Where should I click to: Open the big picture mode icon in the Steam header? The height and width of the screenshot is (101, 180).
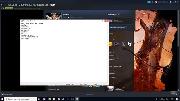[x=170, y=2]
